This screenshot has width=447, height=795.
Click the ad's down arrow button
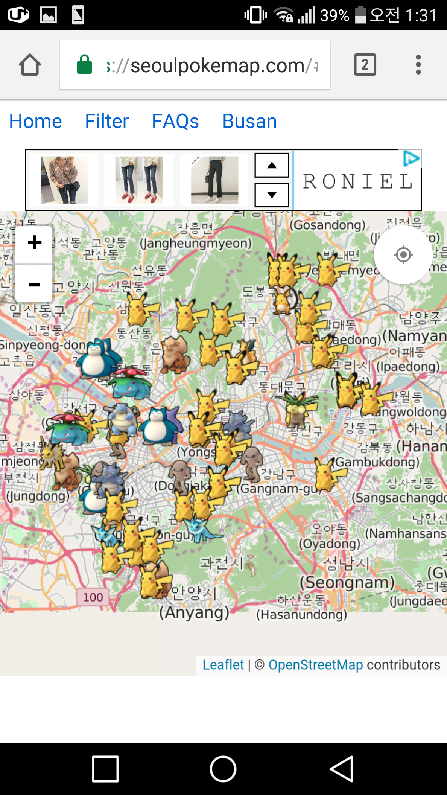tap(272, 195)
